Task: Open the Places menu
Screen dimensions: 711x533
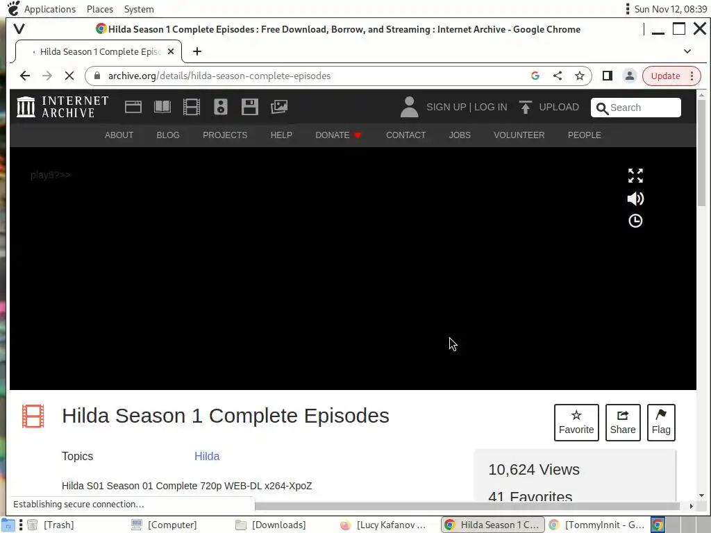Action: pyautogui.click(x=100, y=9)
